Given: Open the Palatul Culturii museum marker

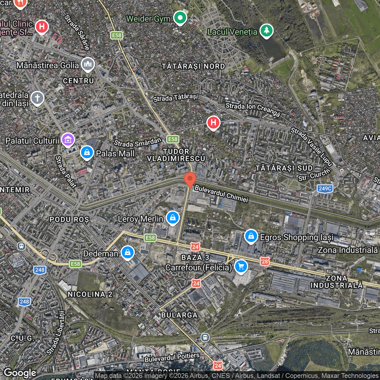Looking at the screenshot, I should click(68, 140).
